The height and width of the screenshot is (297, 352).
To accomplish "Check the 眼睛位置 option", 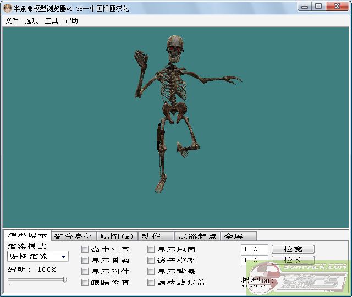I will click(x=85, y=283).
